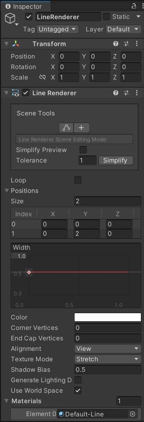The image size is (144, 422).
Task: Select the Edit Points scene tool
Action: (x=66, y=128)
